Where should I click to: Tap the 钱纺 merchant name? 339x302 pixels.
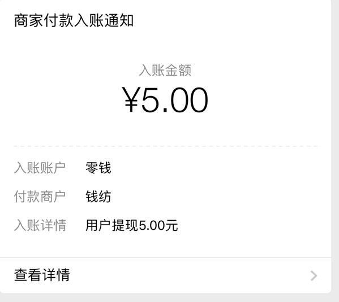point(98,196)
